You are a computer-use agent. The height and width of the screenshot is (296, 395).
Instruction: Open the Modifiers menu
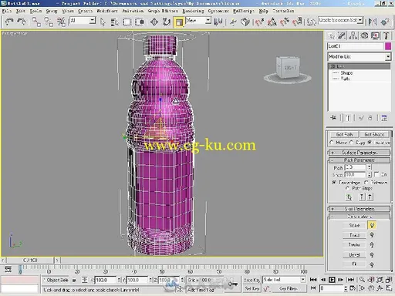pyautogui.click(x=107, y=11)
